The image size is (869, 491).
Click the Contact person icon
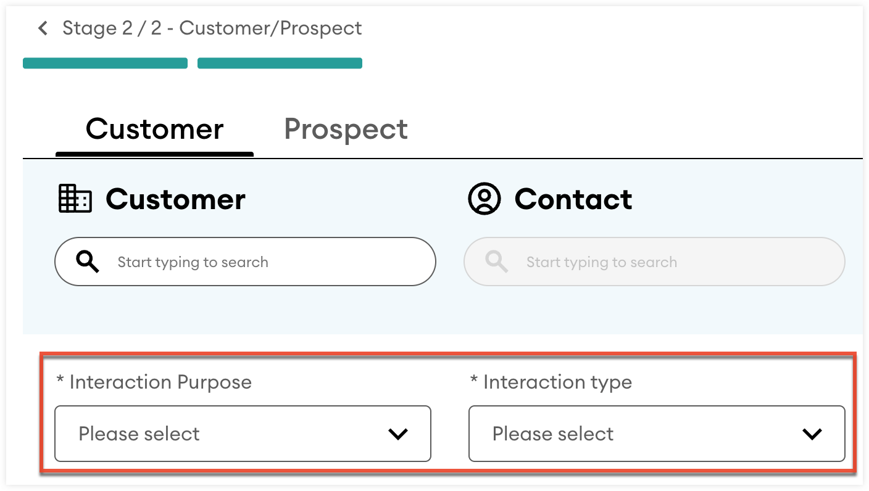484,199
